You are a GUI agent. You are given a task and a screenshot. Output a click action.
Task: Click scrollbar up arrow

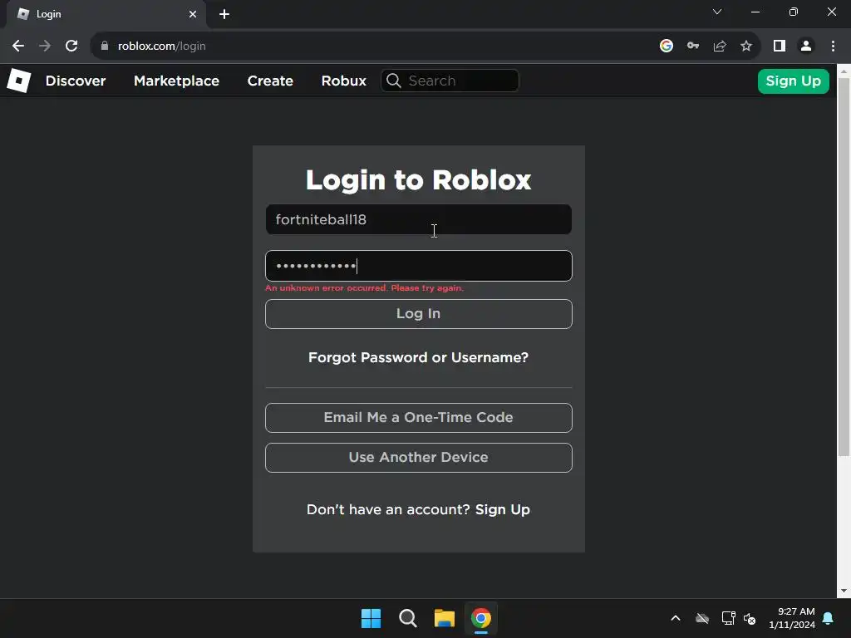844,71
